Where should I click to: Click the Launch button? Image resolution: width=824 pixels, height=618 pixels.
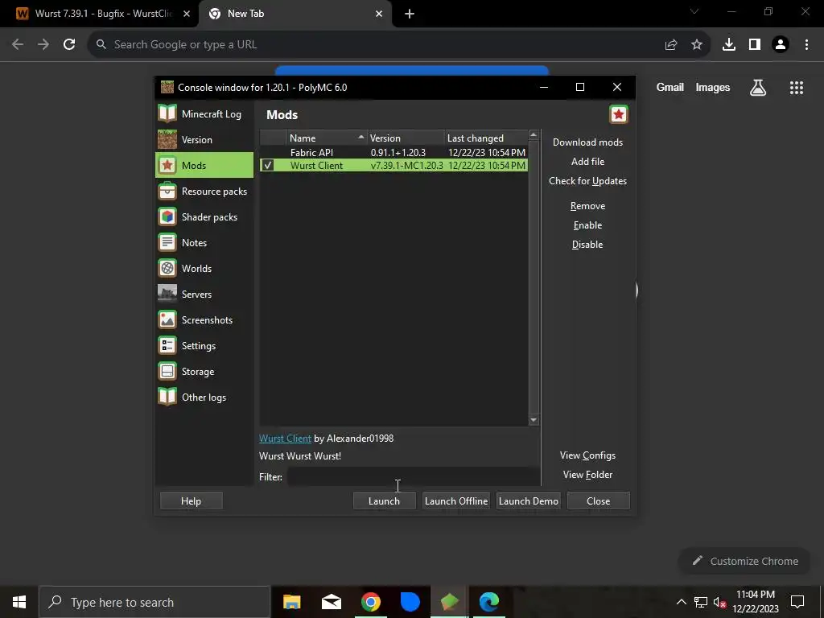(x=384, y=501)
